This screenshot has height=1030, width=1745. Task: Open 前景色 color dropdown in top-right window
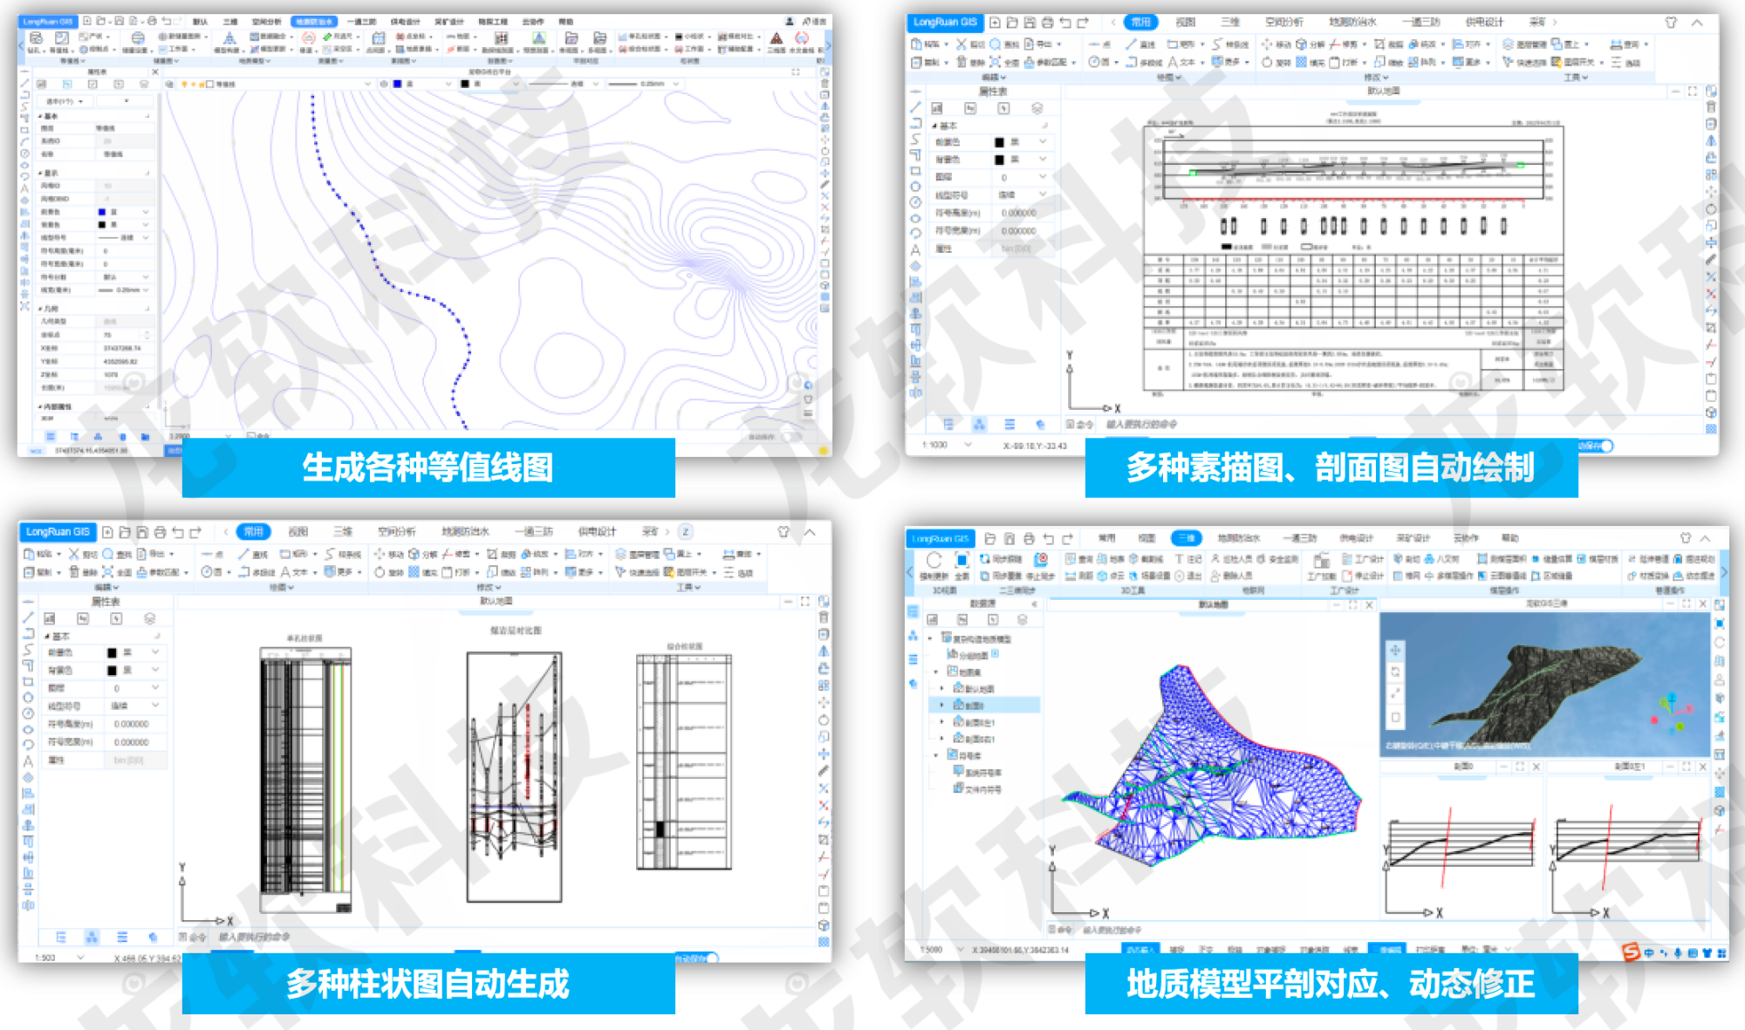coord(1042,141)
